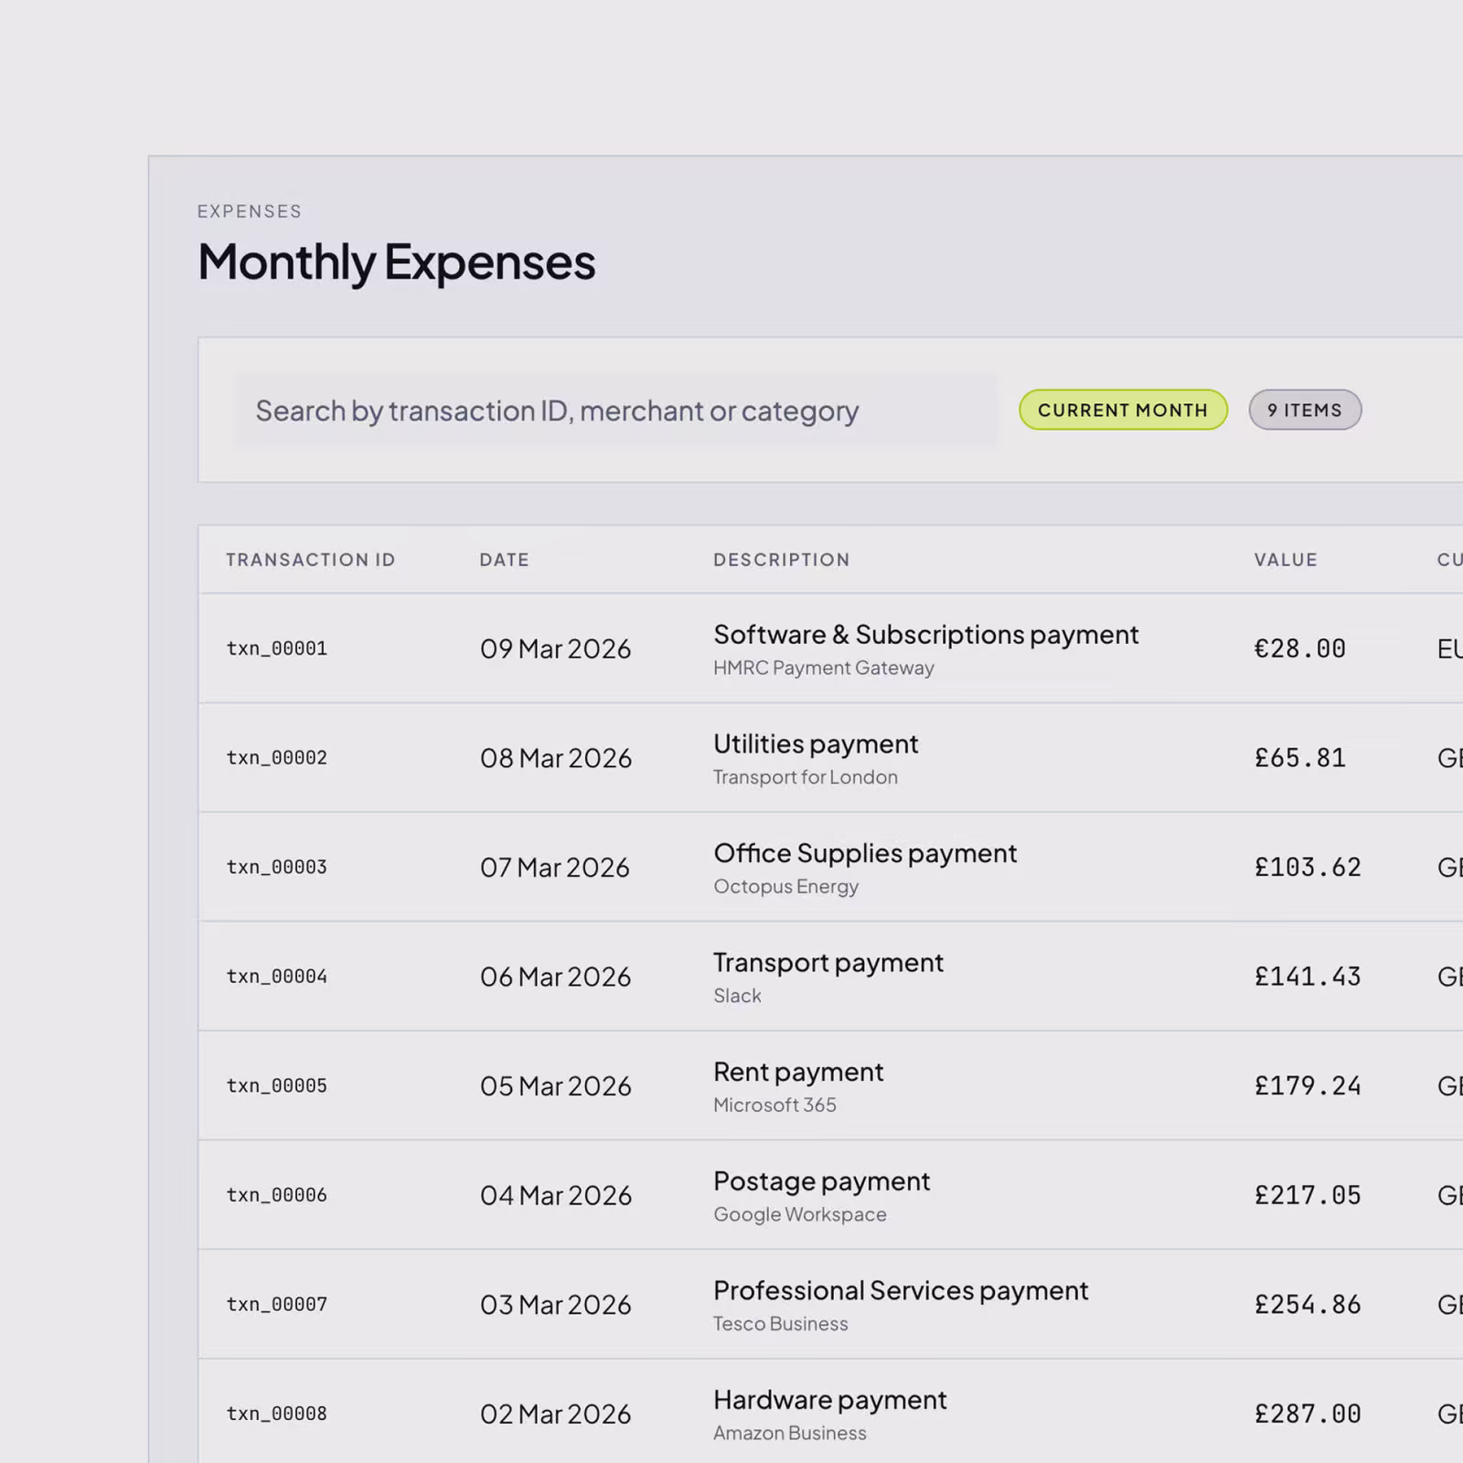The image size is (1463, 1463).
Task: Sort by the DATE column header
Action: click(505, 560)
